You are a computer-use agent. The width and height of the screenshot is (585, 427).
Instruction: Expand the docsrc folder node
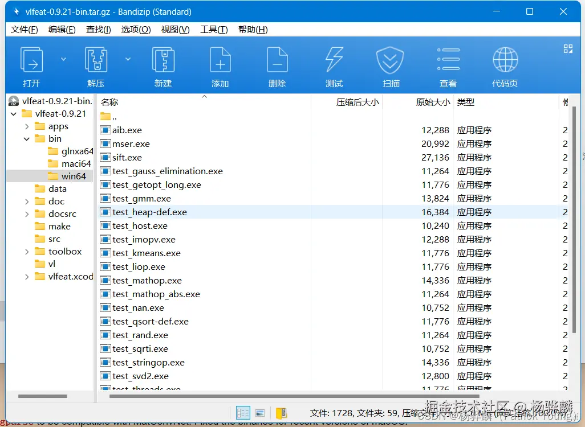(26, 214)
